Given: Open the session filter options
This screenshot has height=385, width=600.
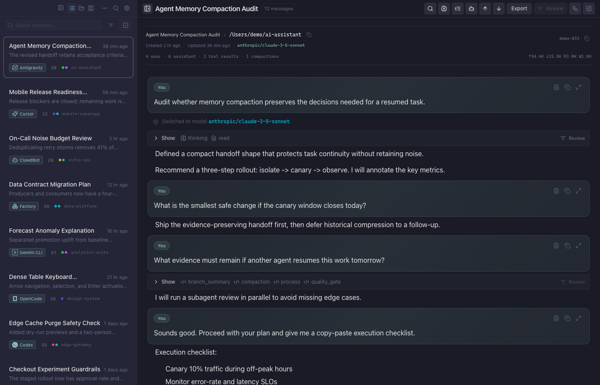Looking at the screenshot, I should pyautogui.click(x=111, y=25).
